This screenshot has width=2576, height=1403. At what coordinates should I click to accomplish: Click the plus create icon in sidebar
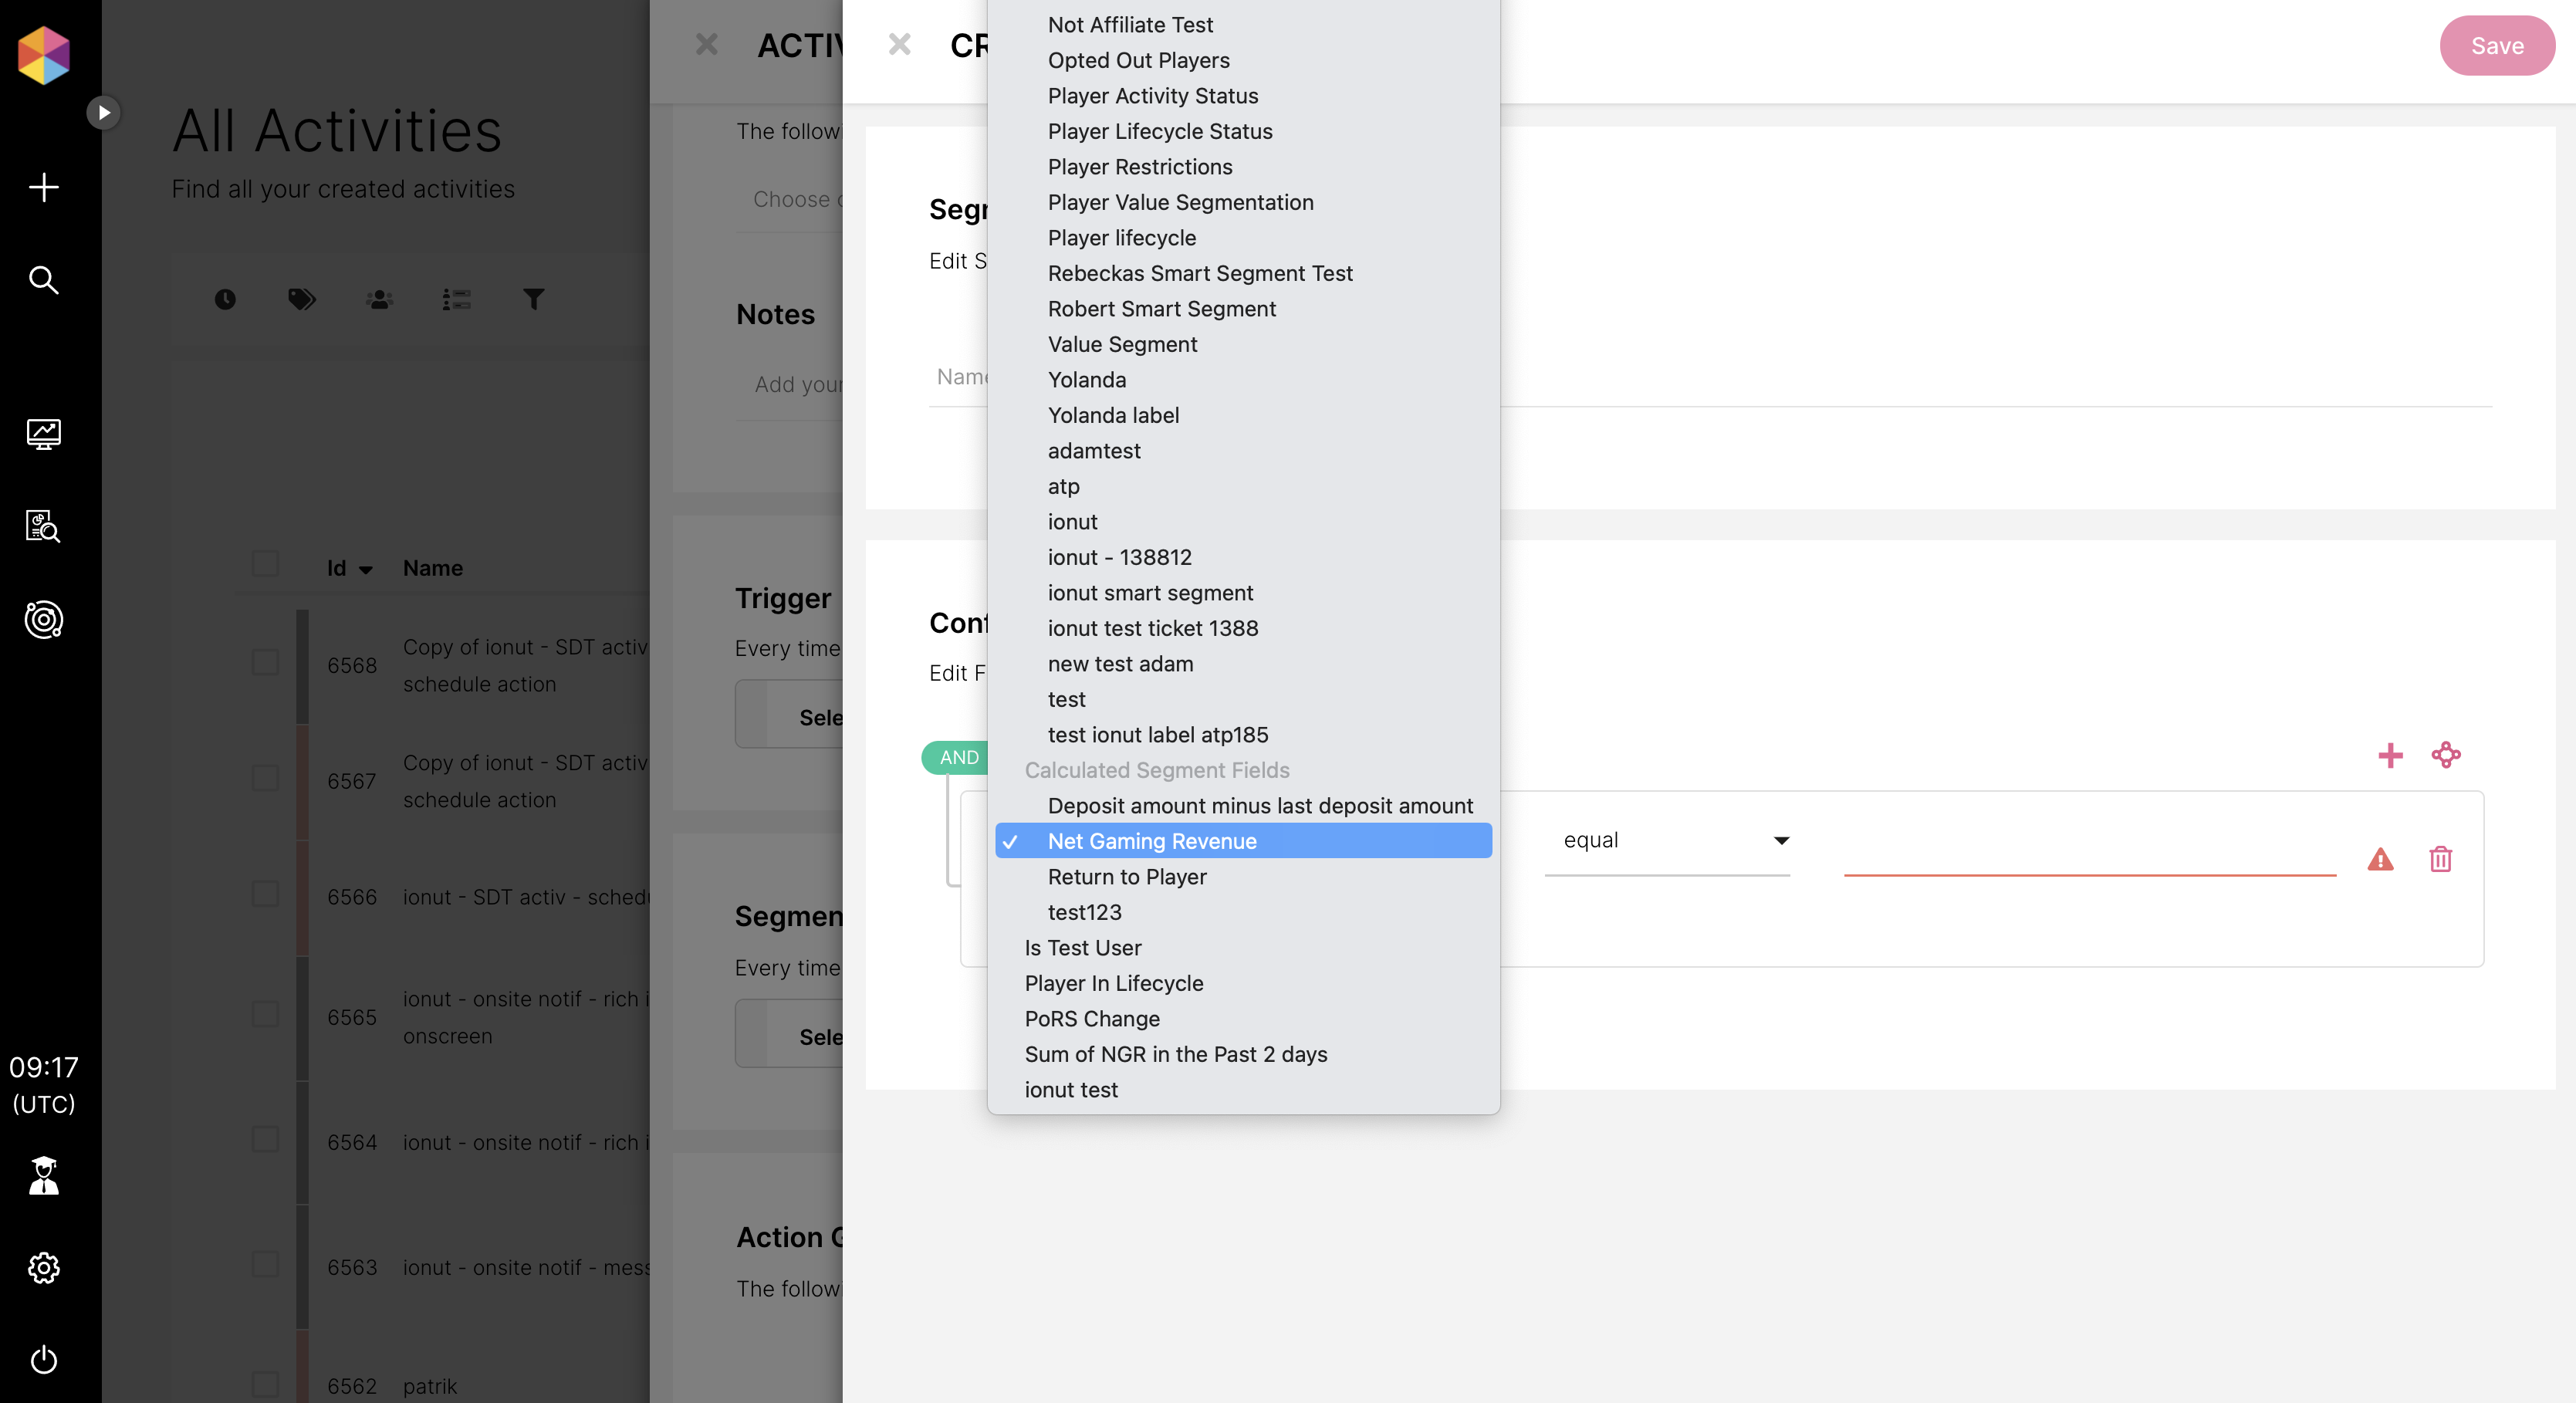(43, 187)
